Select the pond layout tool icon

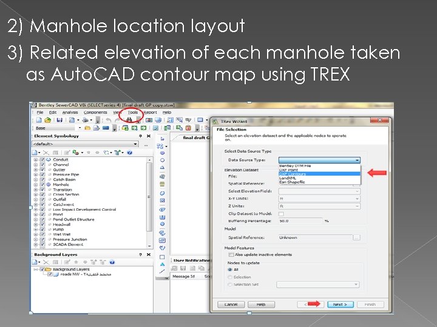[163, 193]
